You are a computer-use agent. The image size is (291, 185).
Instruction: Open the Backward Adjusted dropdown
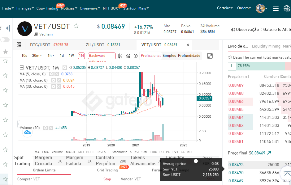102,56
